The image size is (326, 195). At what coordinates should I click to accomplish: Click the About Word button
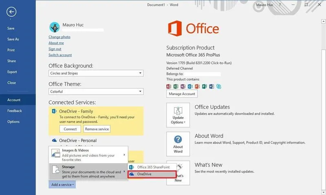click(x=178, y=144)
